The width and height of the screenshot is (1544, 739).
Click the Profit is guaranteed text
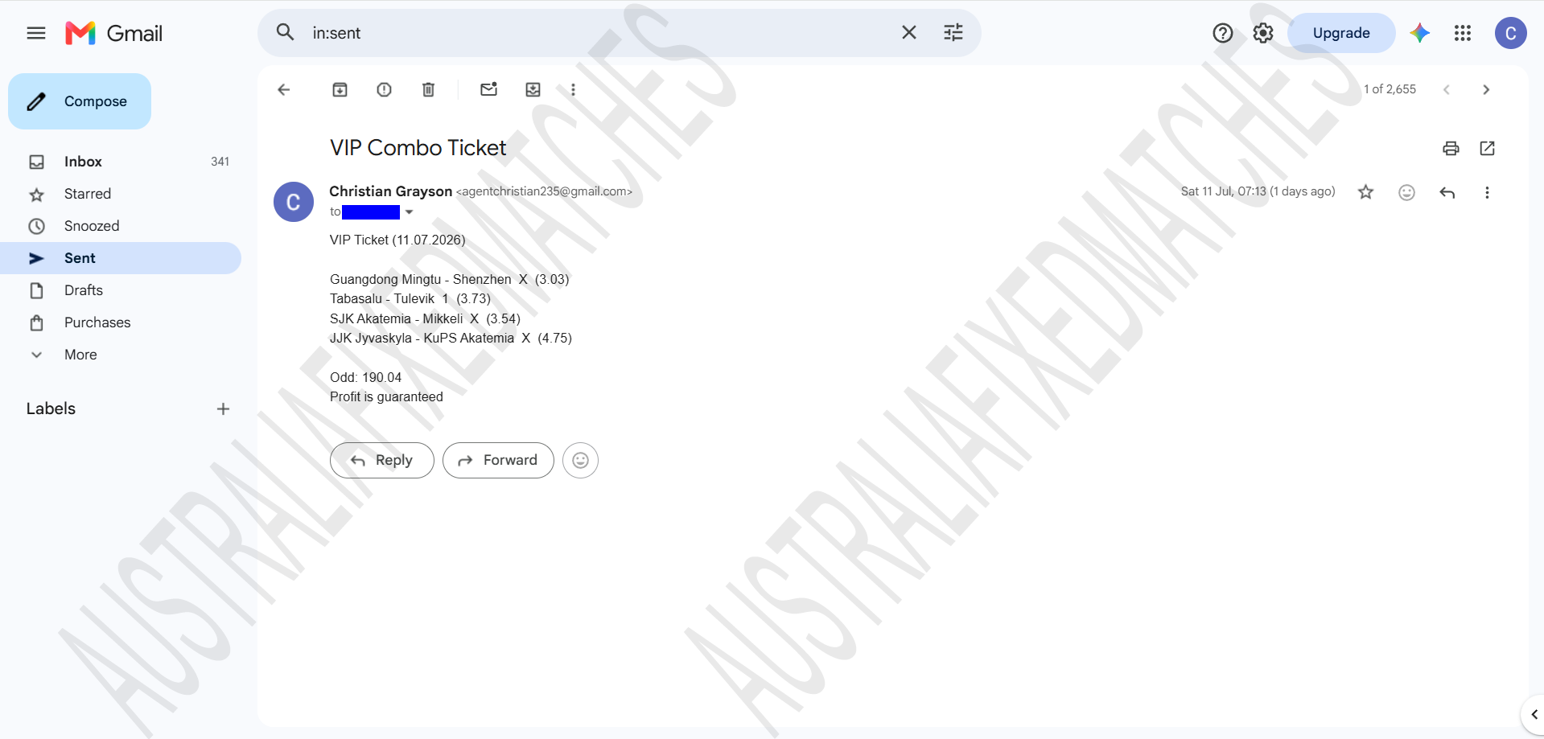coord(386,396)
